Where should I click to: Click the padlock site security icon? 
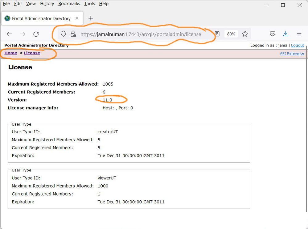pyautogui.click(x=73, y=34)
